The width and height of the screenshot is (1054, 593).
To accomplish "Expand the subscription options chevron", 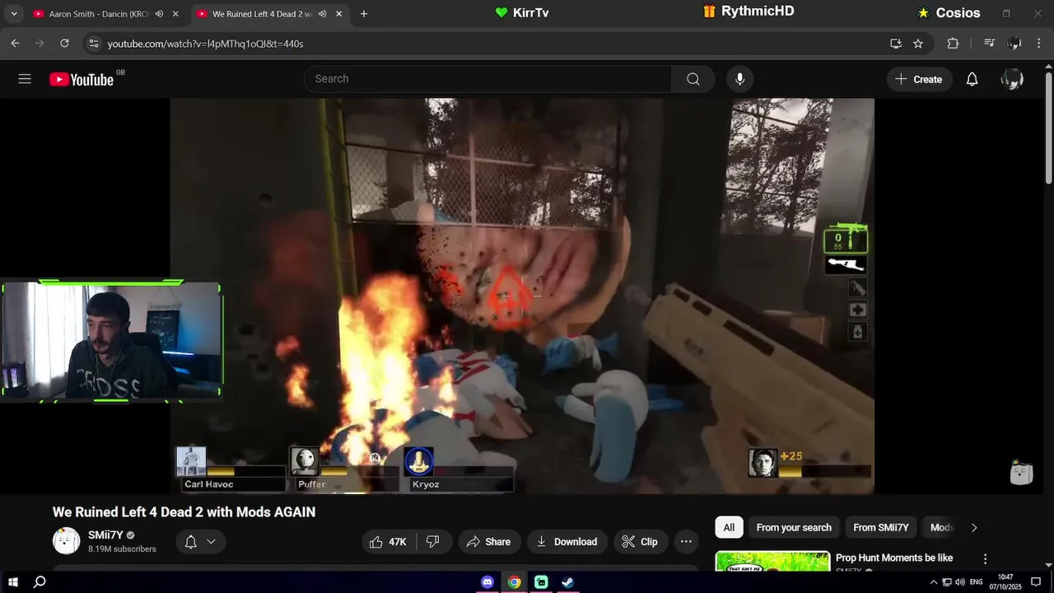I will pos(211,542).
